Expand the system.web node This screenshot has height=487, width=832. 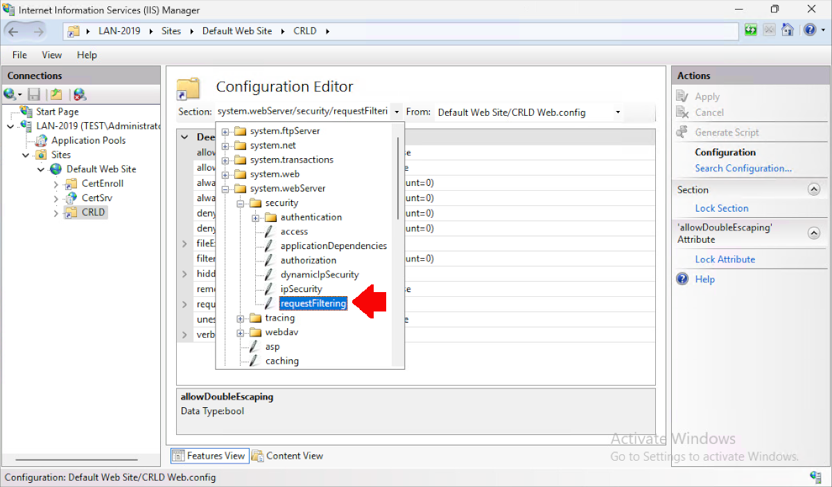225,174
